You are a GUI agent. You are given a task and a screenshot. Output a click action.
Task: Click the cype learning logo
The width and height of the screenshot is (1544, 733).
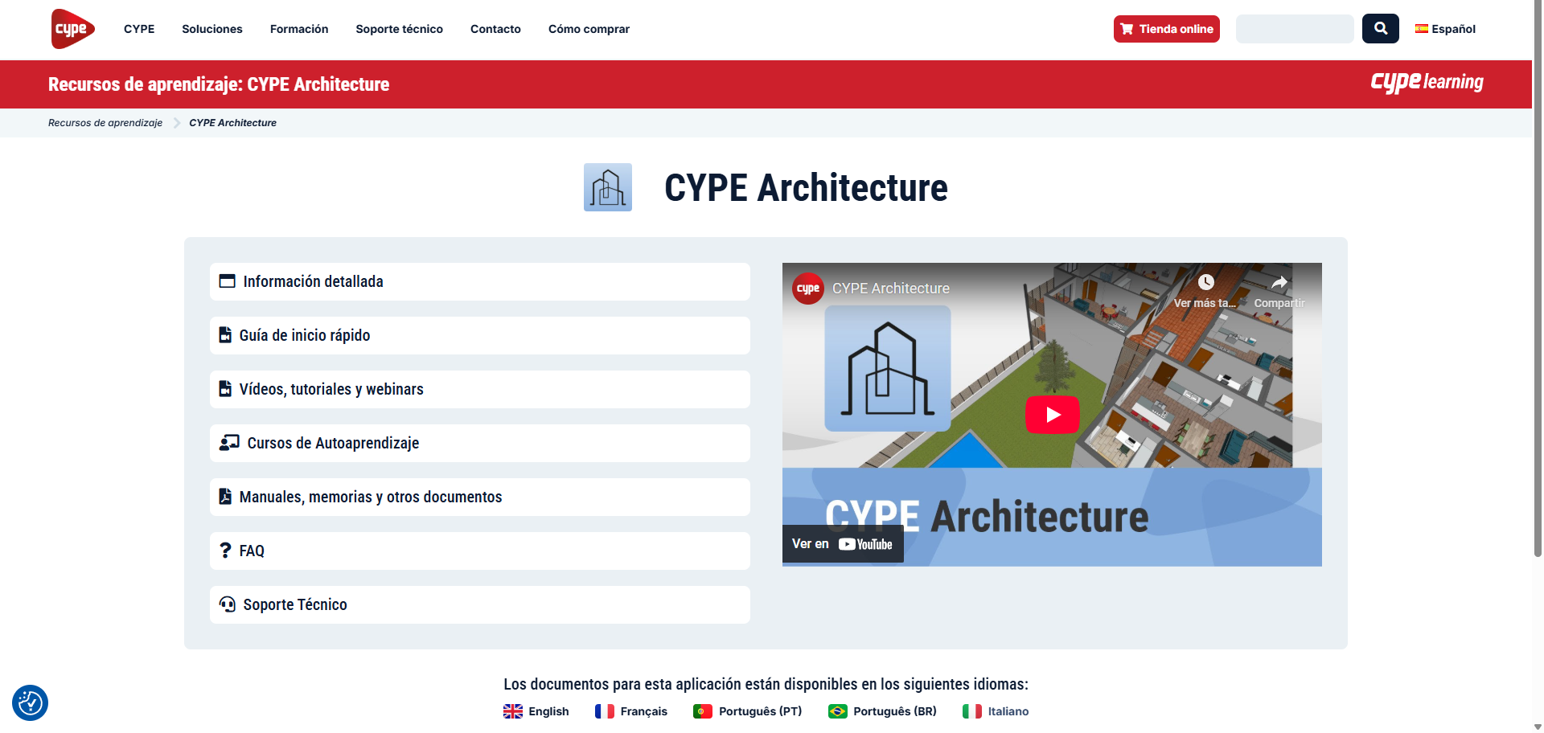1427,83
